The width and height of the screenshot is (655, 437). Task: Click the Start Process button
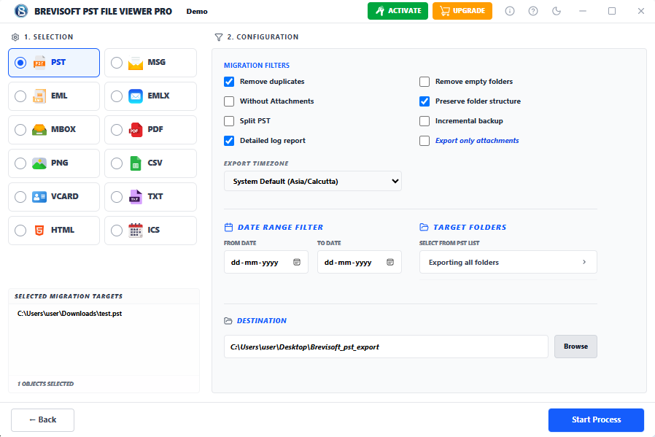[x=596, y=420]
